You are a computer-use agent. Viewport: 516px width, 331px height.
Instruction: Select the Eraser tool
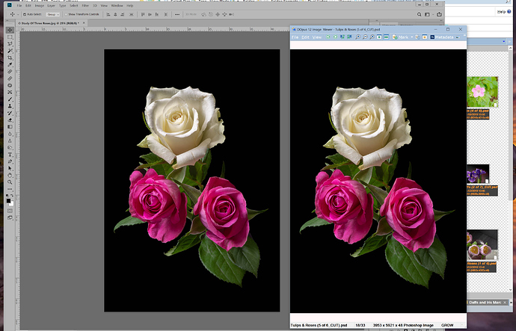pyautogui.click(x=10, y=120)
